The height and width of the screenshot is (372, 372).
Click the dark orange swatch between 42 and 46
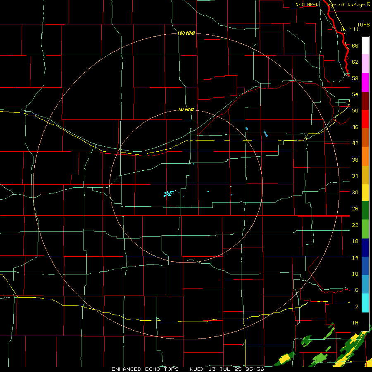[x=365, y=137]
